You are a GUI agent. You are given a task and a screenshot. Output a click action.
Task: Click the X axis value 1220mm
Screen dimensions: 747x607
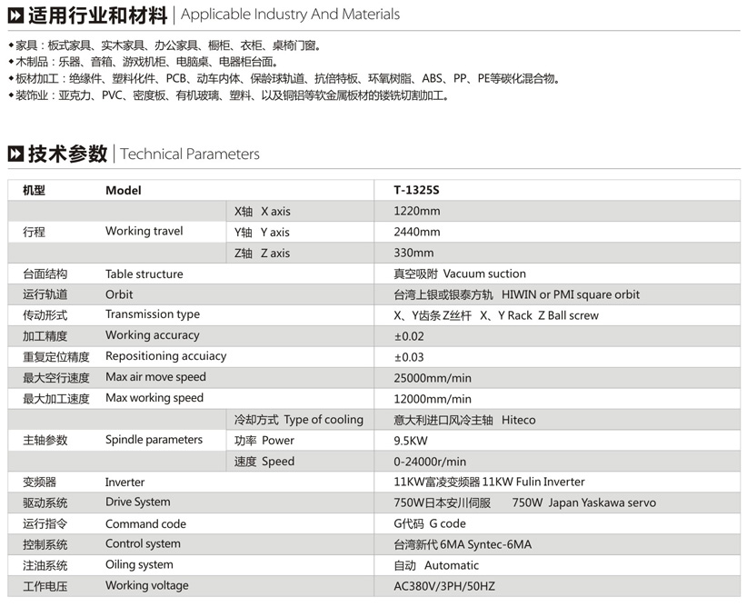416,212
